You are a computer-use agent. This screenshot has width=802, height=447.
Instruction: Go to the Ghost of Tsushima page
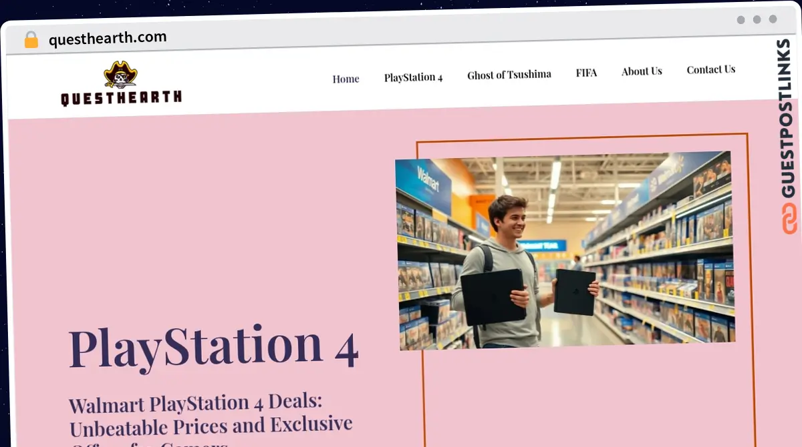coord(509,75)
